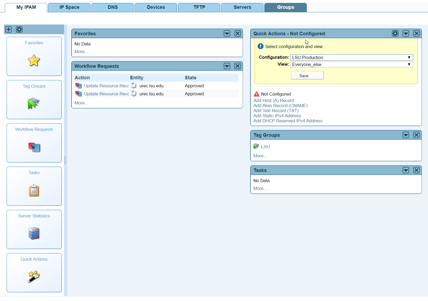Close the Tag Groups panel

point(417,135)
